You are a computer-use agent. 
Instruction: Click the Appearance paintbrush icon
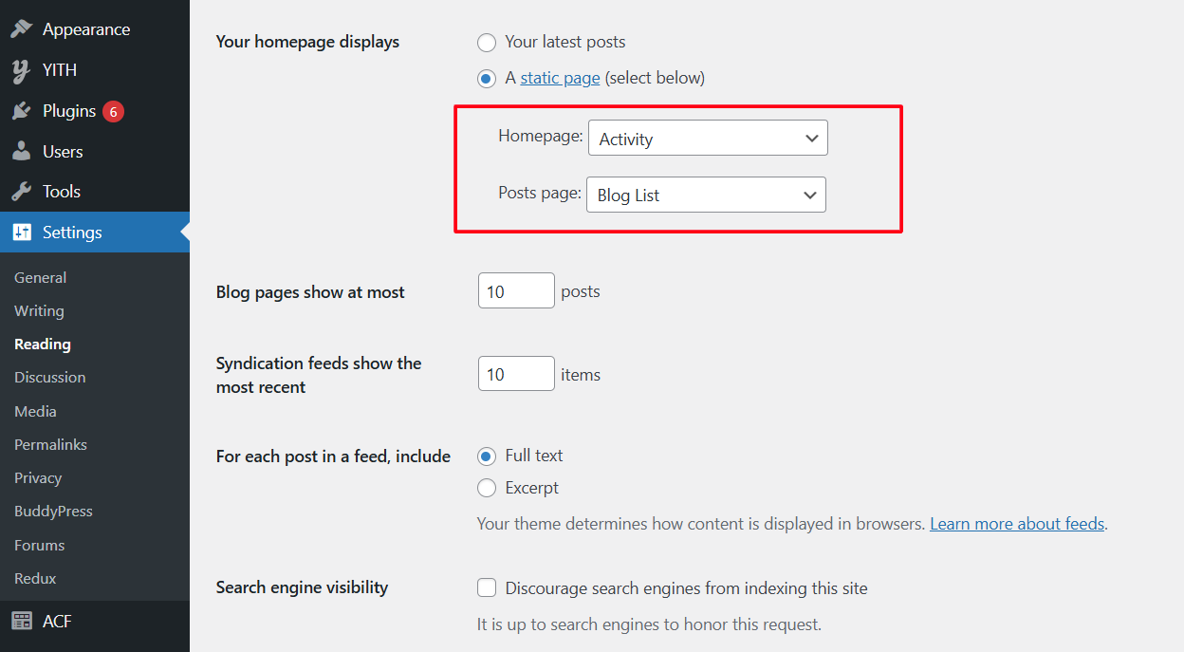[x=21, y=29]
